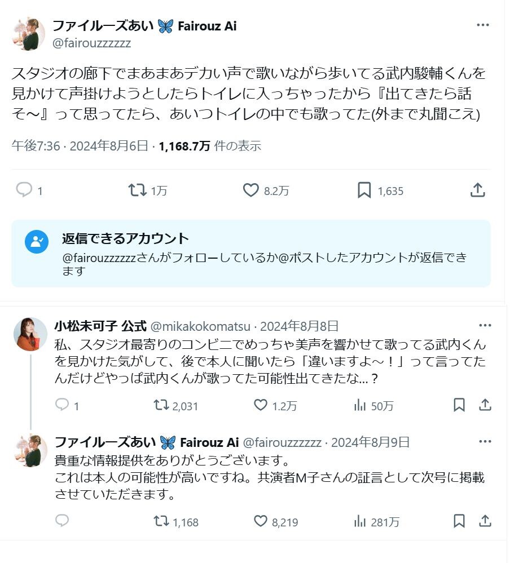Repost the main post with 1万 reposts

click(138, 190)
